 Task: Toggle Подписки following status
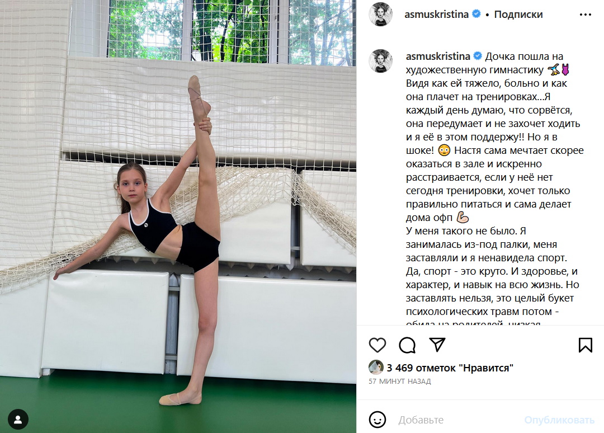click(518, 15)
